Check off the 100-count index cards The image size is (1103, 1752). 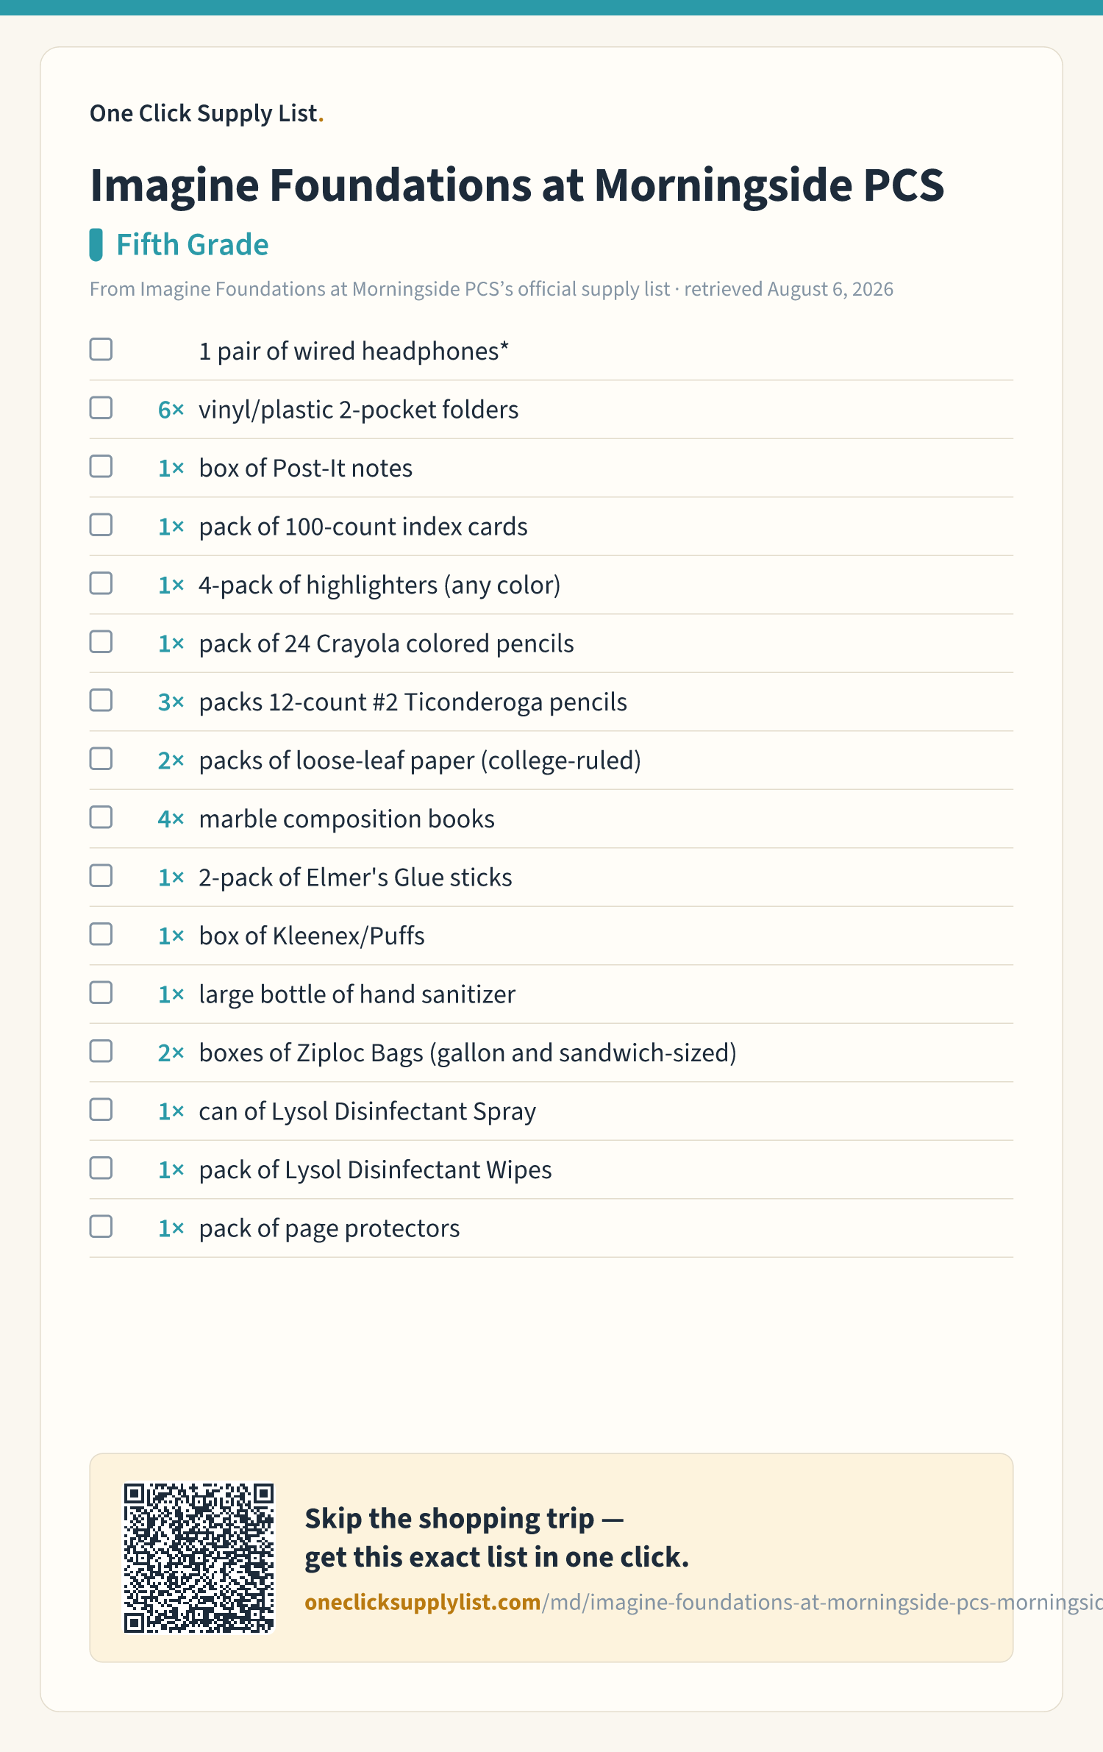(x=101, y=524)
